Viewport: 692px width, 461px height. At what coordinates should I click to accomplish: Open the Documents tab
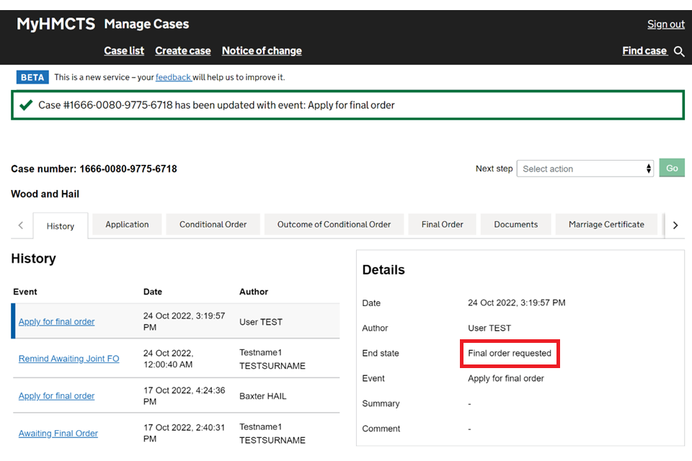(x=515, y=225)
